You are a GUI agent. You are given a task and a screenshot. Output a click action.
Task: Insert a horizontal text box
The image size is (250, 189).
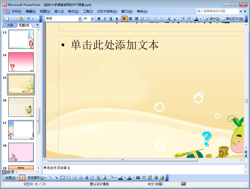pyautogui.click(x=74, y=178)
